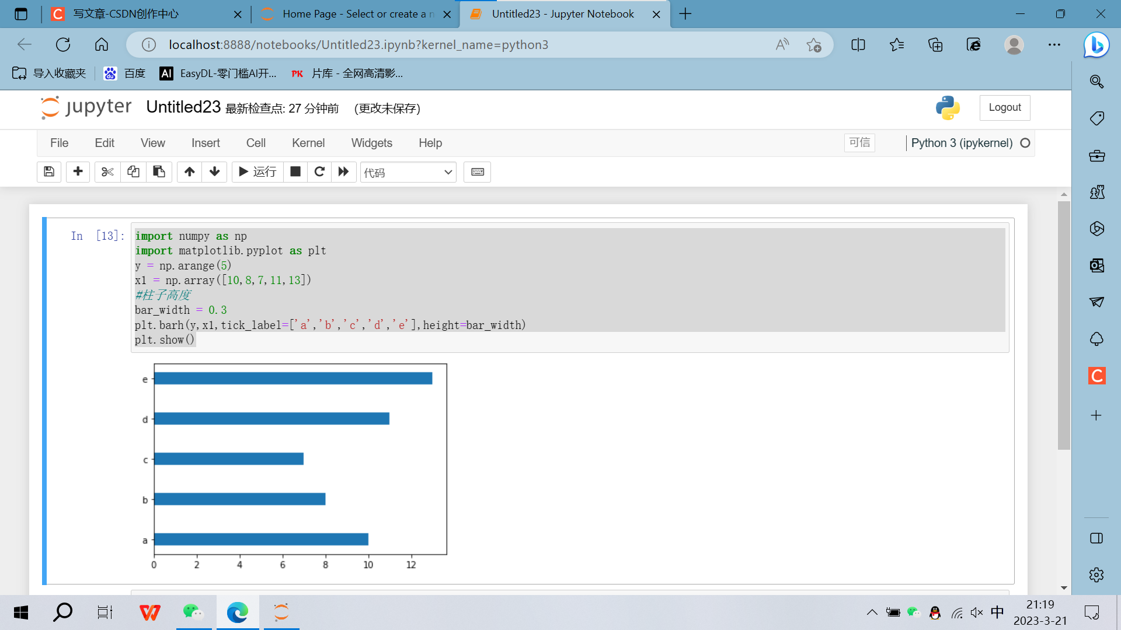The image size is (1121, 630).
Task: Click the Windows Start button
Action: pos(21,612)
